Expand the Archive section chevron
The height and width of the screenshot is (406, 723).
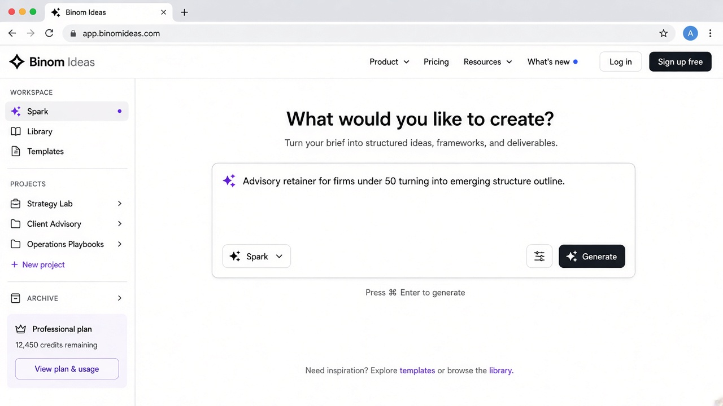point(119,298)
